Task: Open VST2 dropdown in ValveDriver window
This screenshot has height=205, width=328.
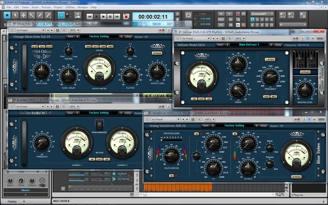Action: (210, 119)
